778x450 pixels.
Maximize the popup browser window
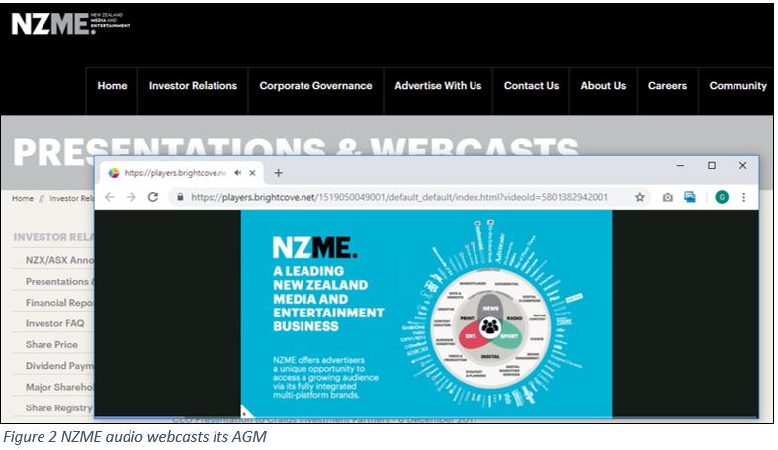tap(712, 166)
